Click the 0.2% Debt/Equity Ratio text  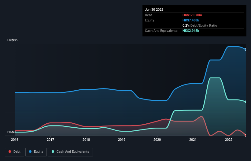click(x=200, y=25)
